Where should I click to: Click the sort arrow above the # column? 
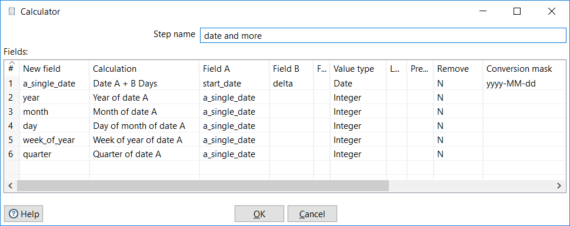coord(11,64)
